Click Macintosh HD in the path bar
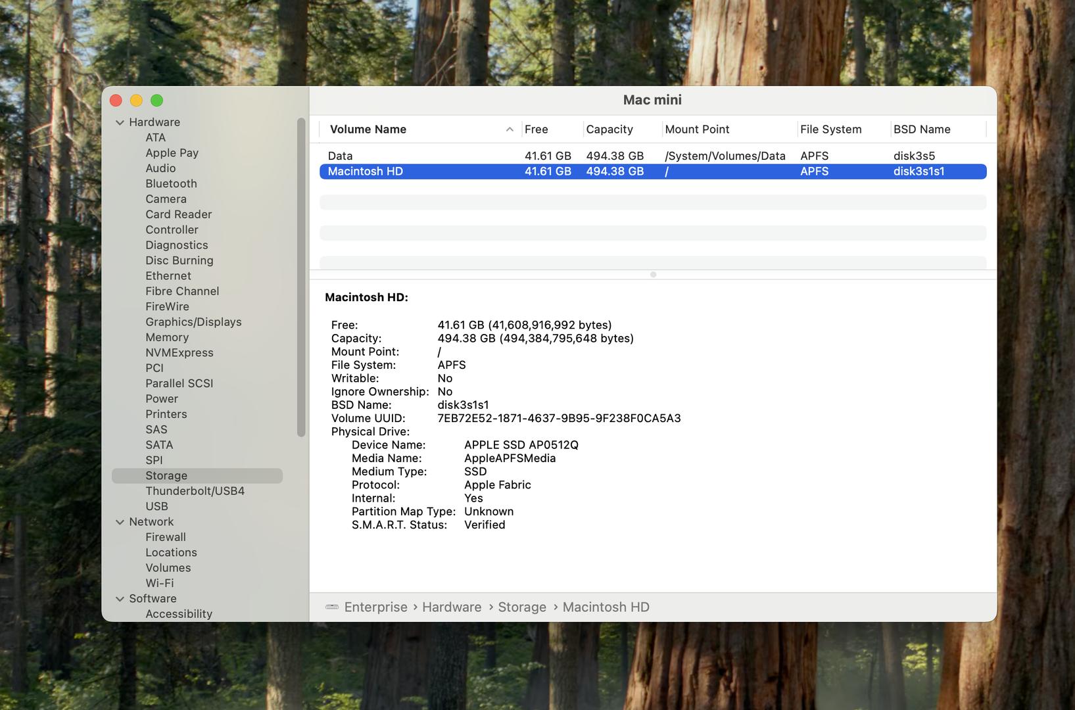The height and width of the screenshot is (710, 1075). pos(606,607)
